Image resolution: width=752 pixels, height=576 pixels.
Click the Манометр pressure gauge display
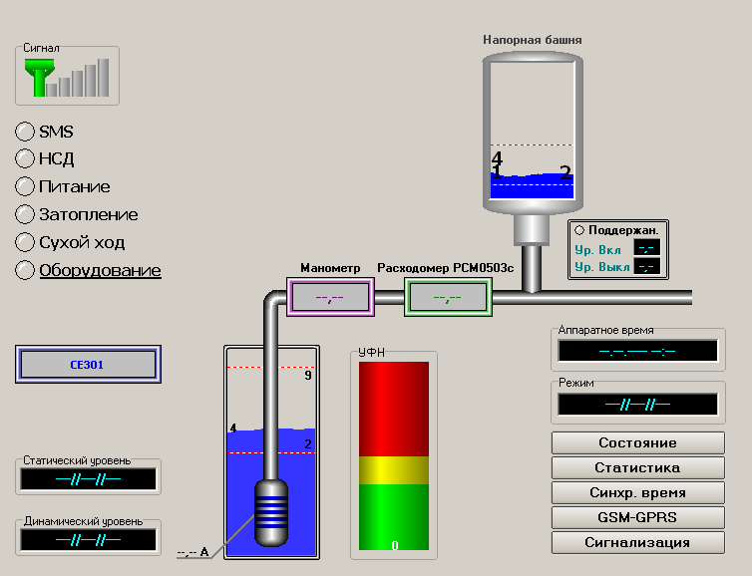point(330,297)
